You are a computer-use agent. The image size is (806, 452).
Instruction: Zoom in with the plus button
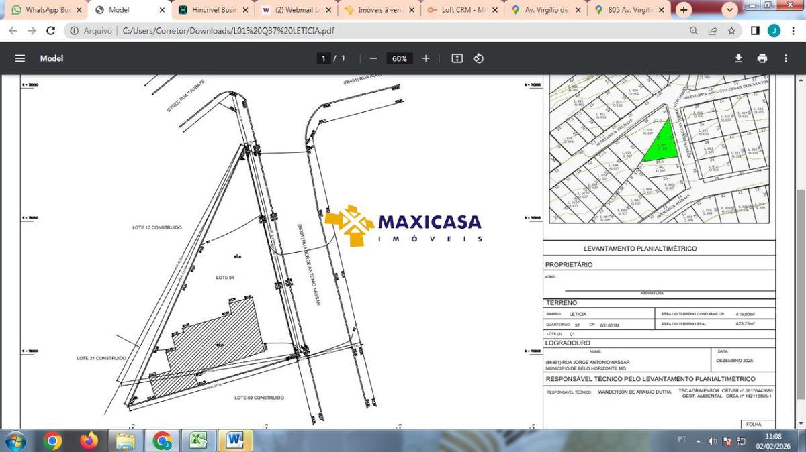tap(426, 58)
